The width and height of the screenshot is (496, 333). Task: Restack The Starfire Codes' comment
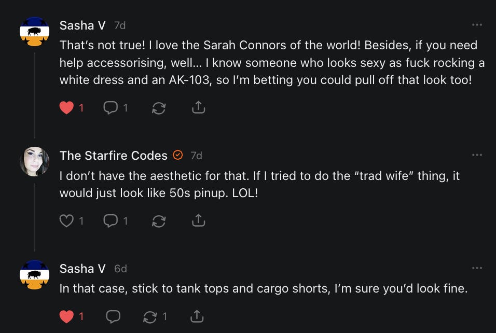158,221
